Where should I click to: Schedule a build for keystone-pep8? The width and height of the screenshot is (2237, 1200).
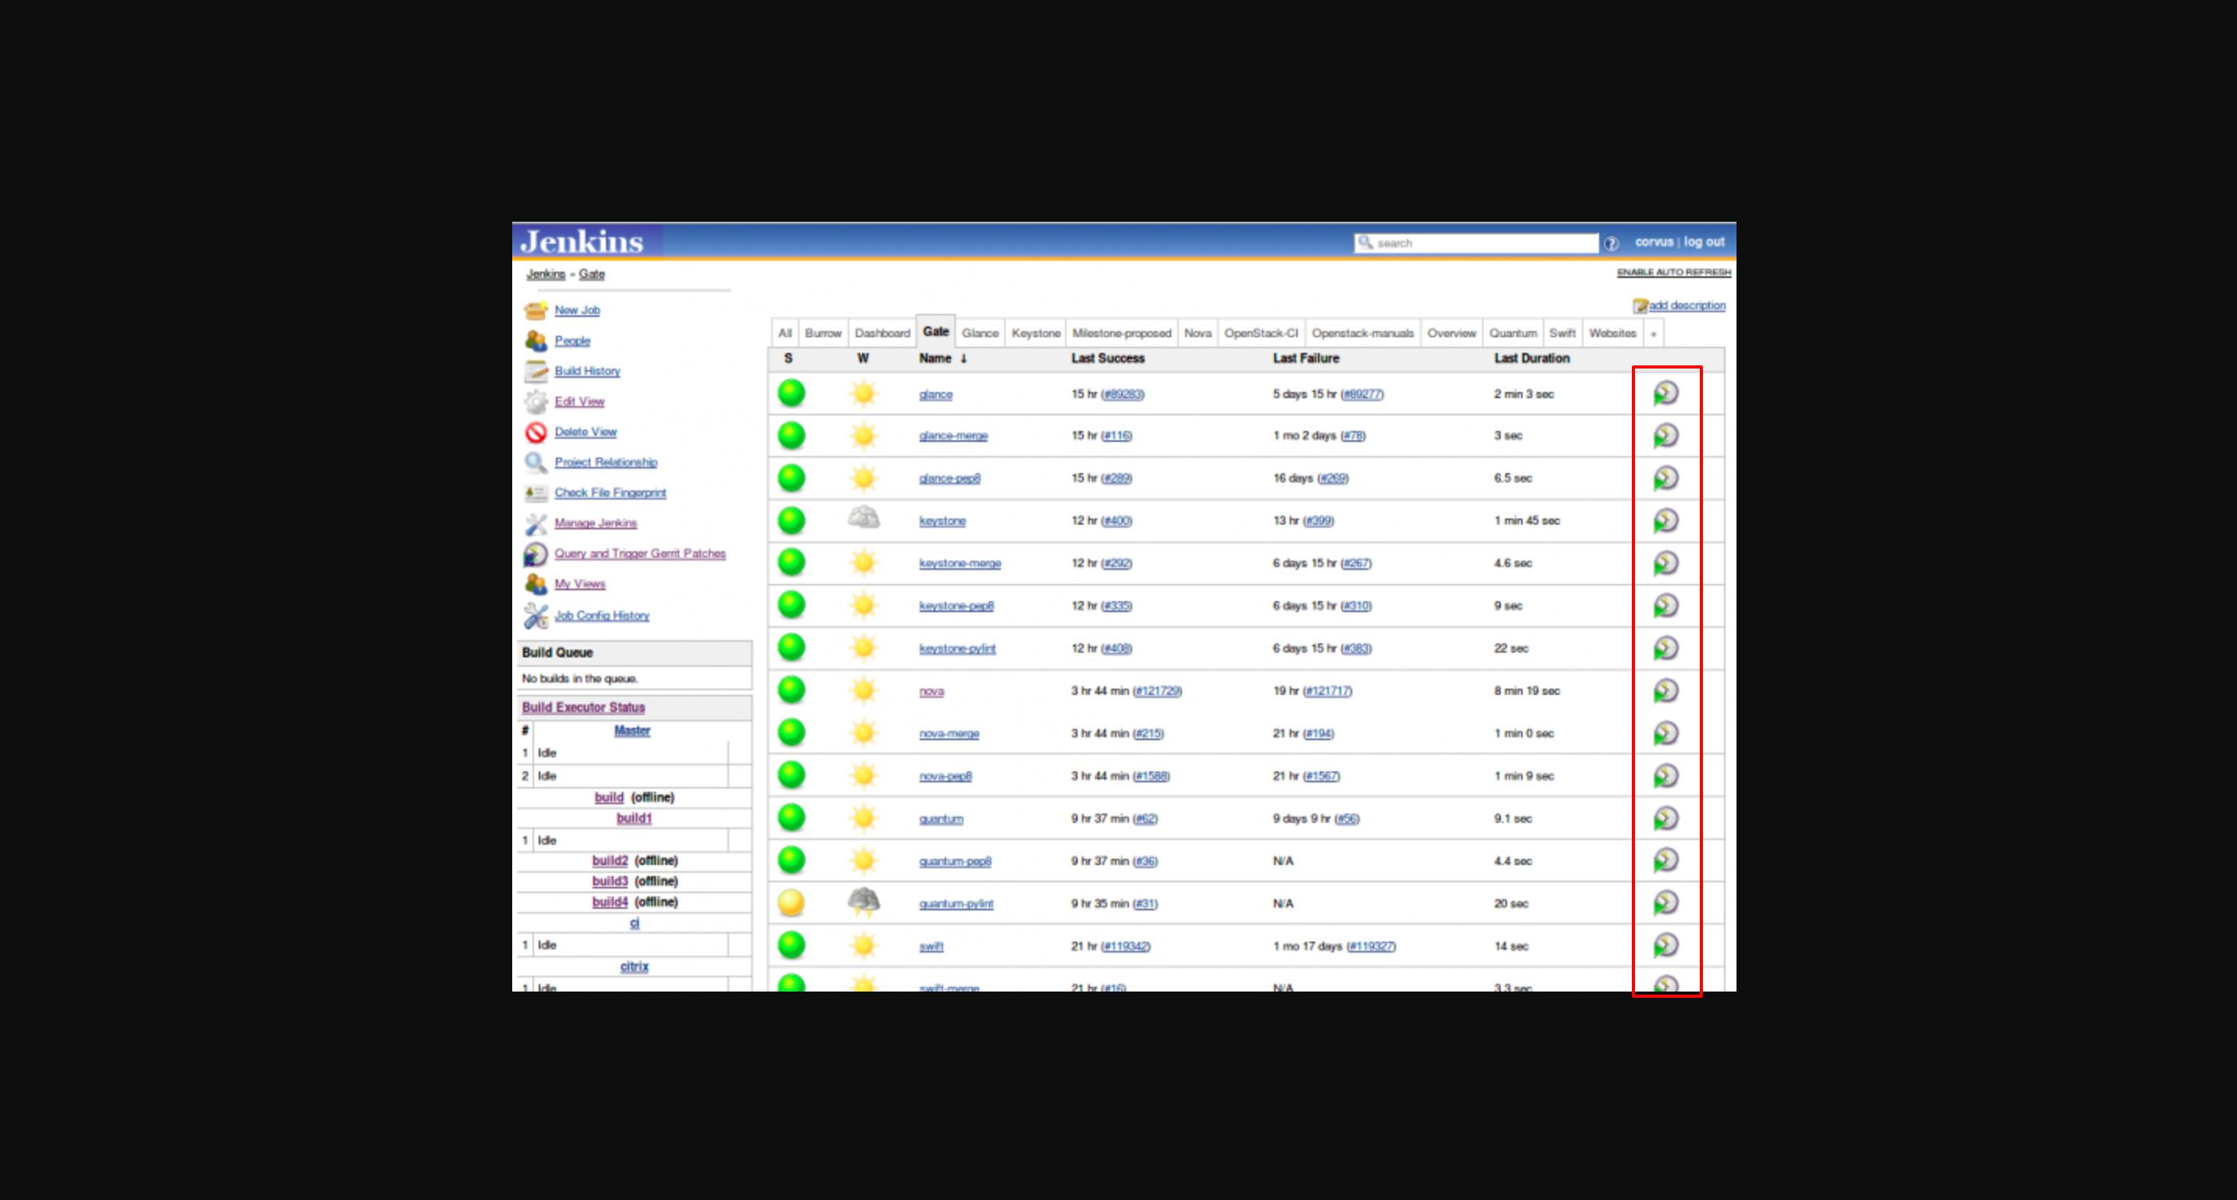1665,605
